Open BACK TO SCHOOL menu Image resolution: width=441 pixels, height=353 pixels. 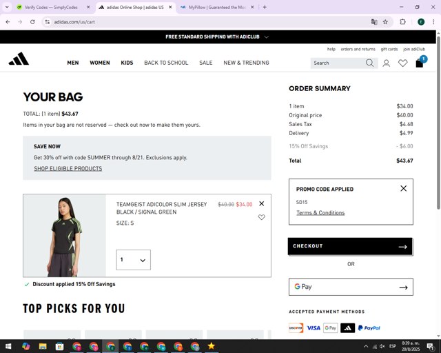click(x=166, y=63)
